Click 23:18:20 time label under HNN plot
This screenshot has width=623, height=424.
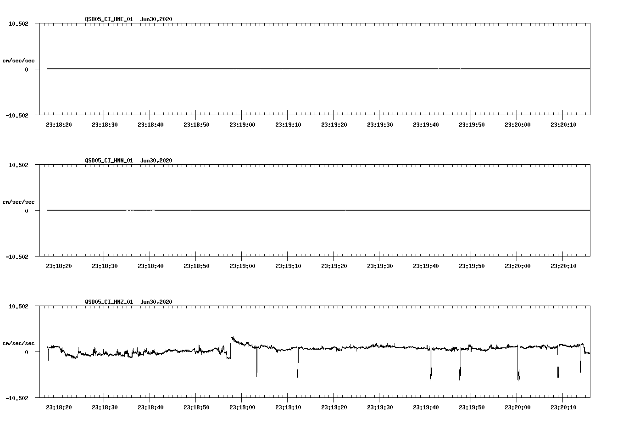tap(59, 266)
